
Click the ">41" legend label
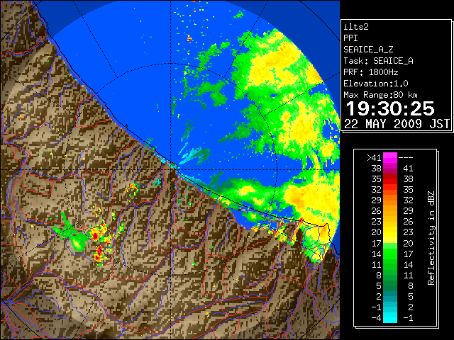coord(374,158)
